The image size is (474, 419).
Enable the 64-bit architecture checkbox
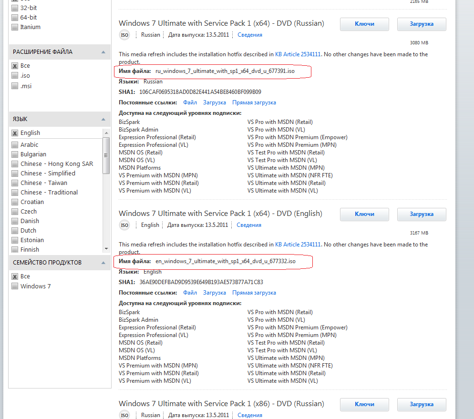pos(15,18)
